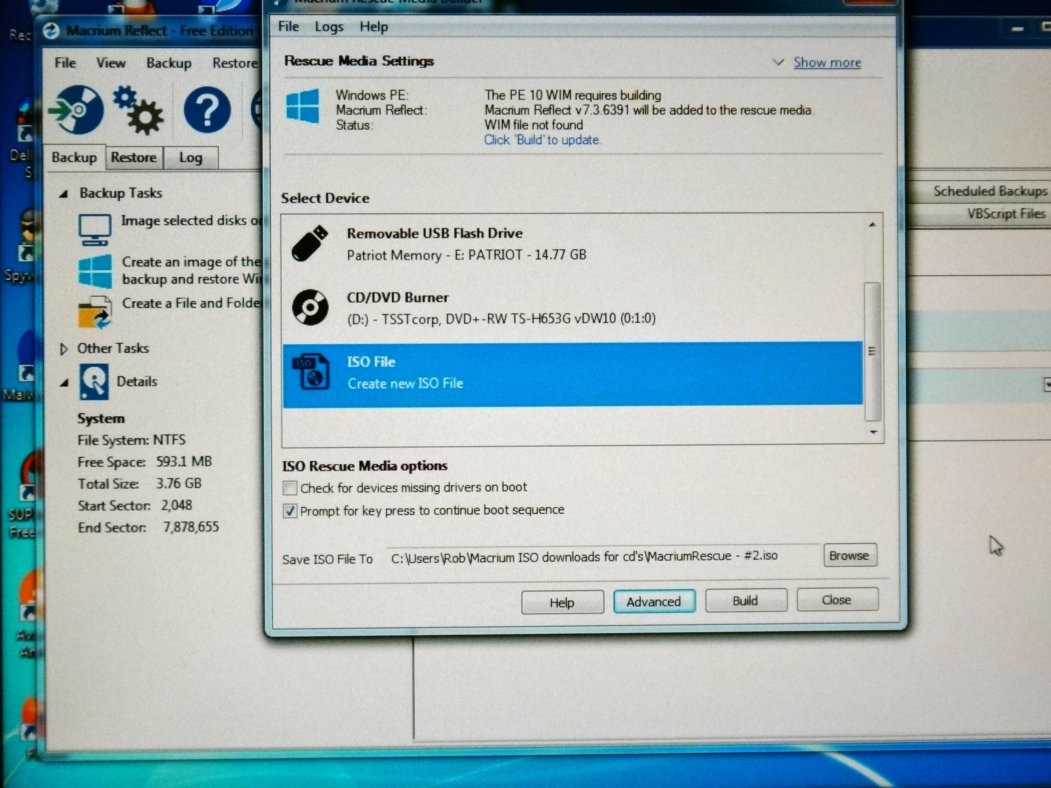This screenshot has height=788, width=1051.
Task: Uncheck Prompt for key press to continue boot
Action: pyautogui.click(x=290, y=511)
